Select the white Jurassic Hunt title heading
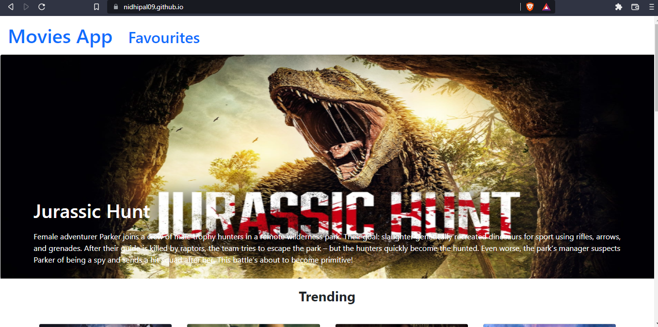658x327 pixels. point(92,212)
